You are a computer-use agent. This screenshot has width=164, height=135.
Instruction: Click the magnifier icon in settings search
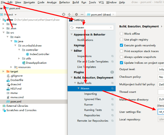tap(72, 28)
